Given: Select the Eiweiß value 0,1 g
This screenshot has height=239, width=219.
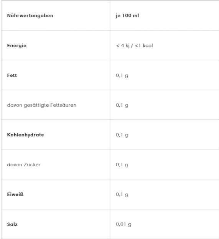Looking at the screenshot, I should (x=122, y=194).
